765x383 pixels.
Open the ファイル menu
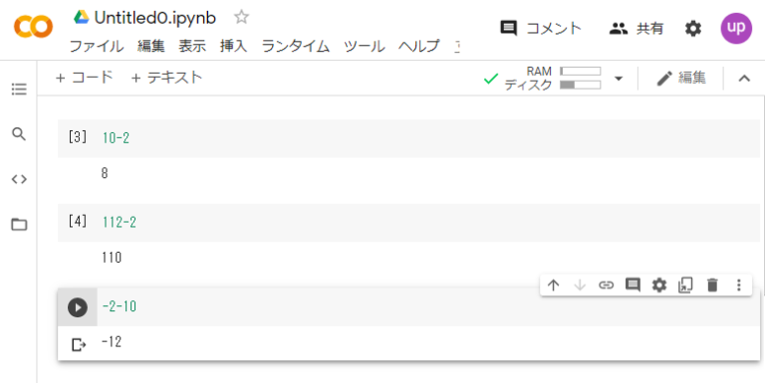(x=96, y=47)
